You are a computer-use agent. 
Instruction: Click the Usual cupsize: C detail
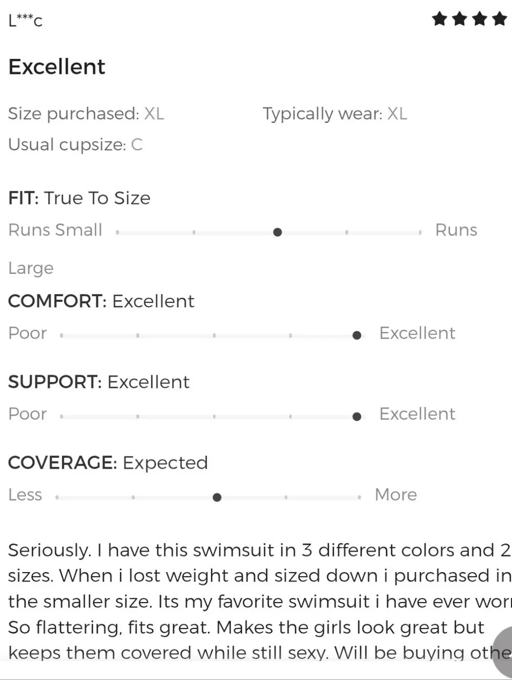pyautogui.click(x=75, y=145)
